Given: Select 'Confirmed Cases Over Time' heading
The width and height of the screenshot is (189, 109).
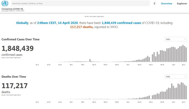Looking at the screenshot, I should pos(21,39).
